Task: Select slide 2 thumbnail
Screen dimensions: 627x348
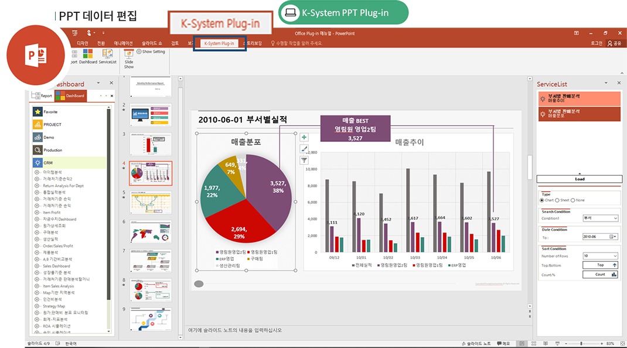Action: [151, 115]
